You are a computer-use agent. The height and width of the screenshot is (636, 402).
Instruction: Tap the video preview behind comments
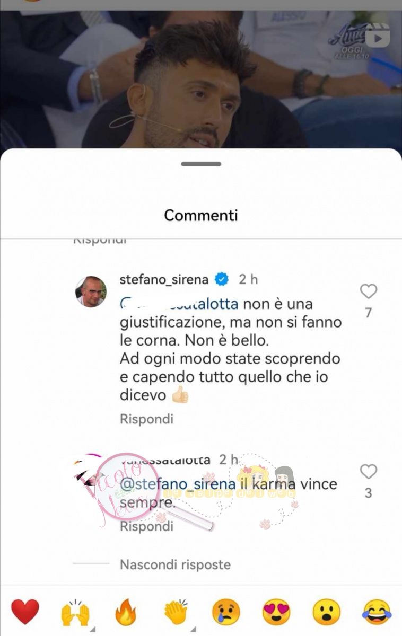(x=201, y=74)
